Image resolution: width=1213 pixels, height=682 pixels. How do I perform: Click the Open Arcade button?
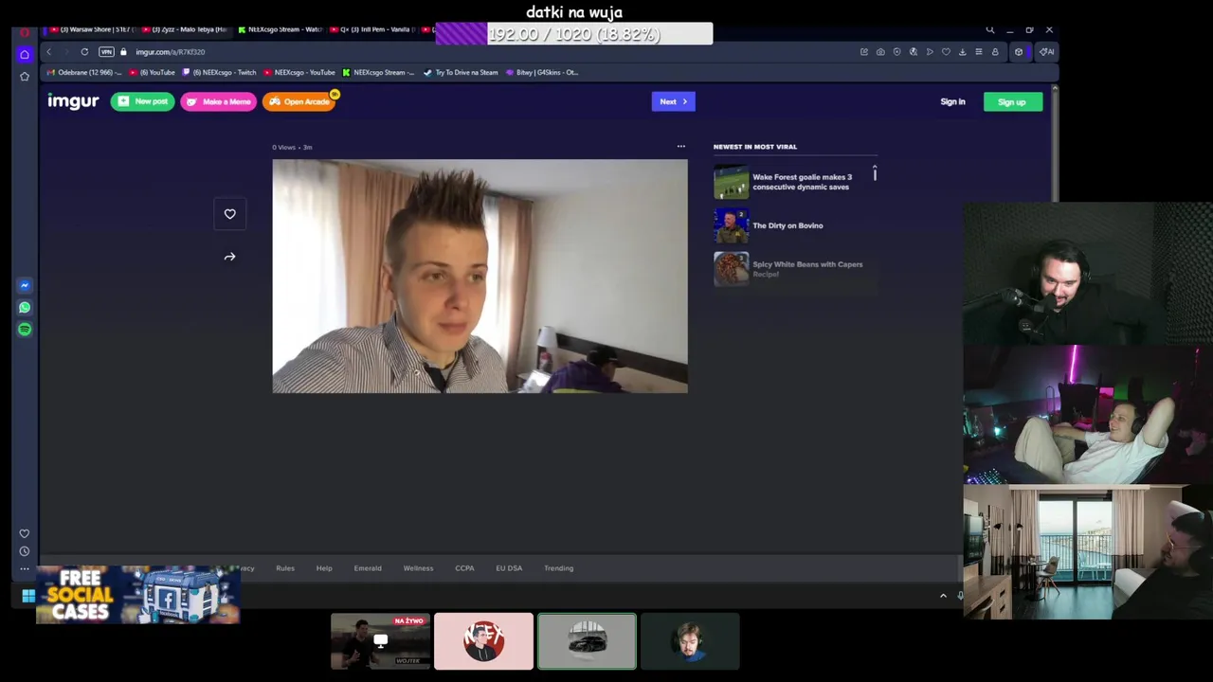[x=299, y=101]
